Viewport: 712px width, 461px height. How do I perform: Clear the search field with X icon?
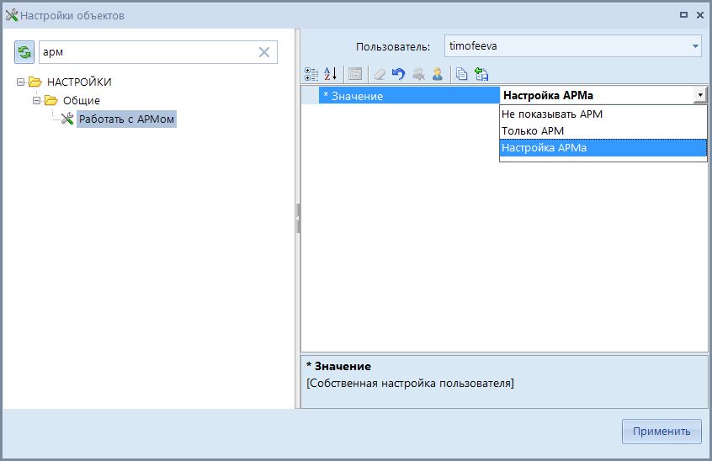pos(264,52)
